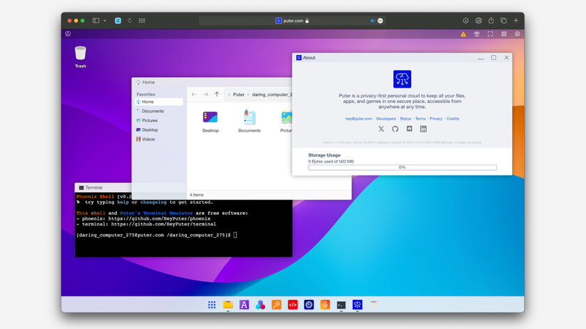The image size is (586, 329).
Task: Click '4 items' status in file window
Action: coord(196,195)
